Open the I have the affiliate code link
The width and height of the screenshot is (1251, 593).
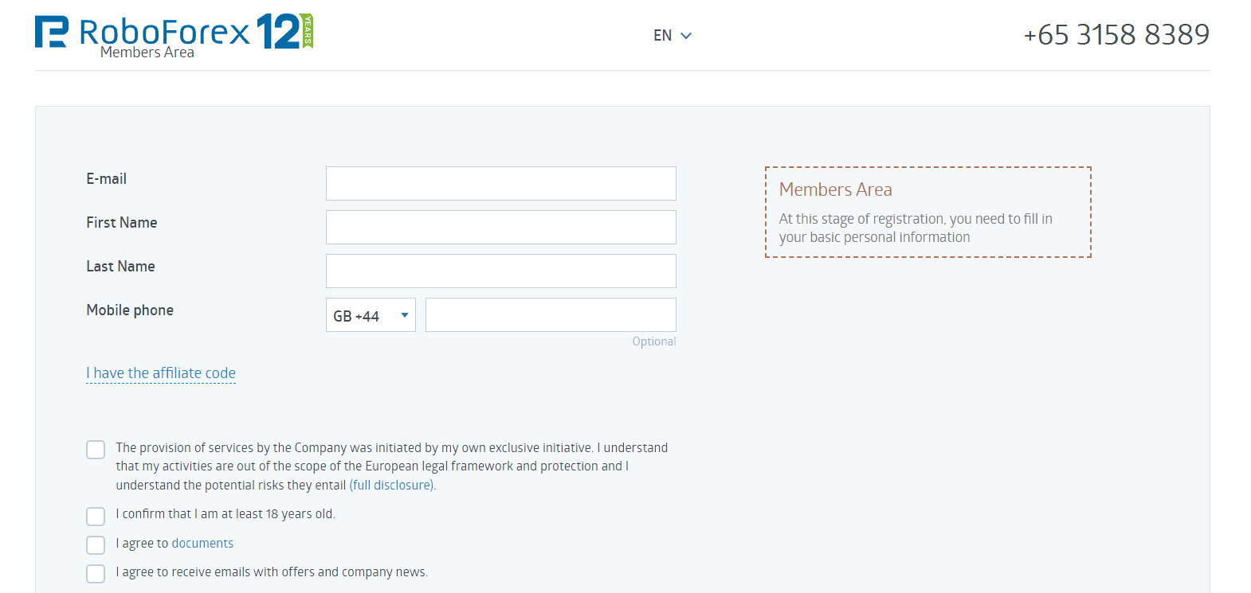pos(161,373)
